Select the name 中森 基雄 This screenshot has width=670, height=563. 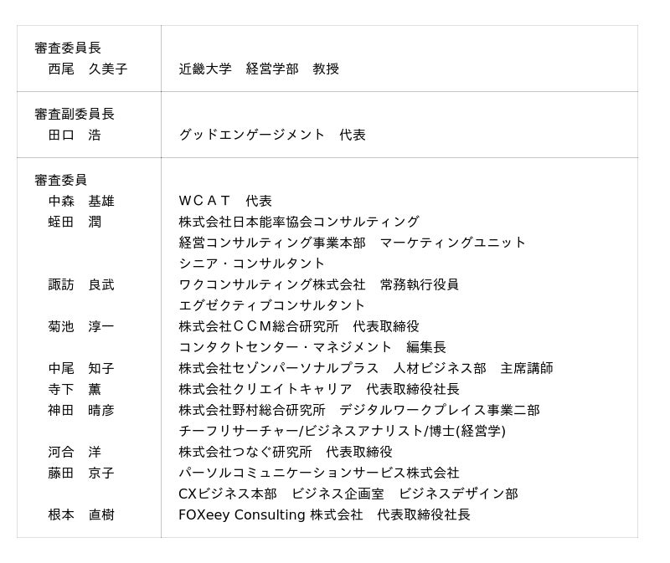coord(81,201)
